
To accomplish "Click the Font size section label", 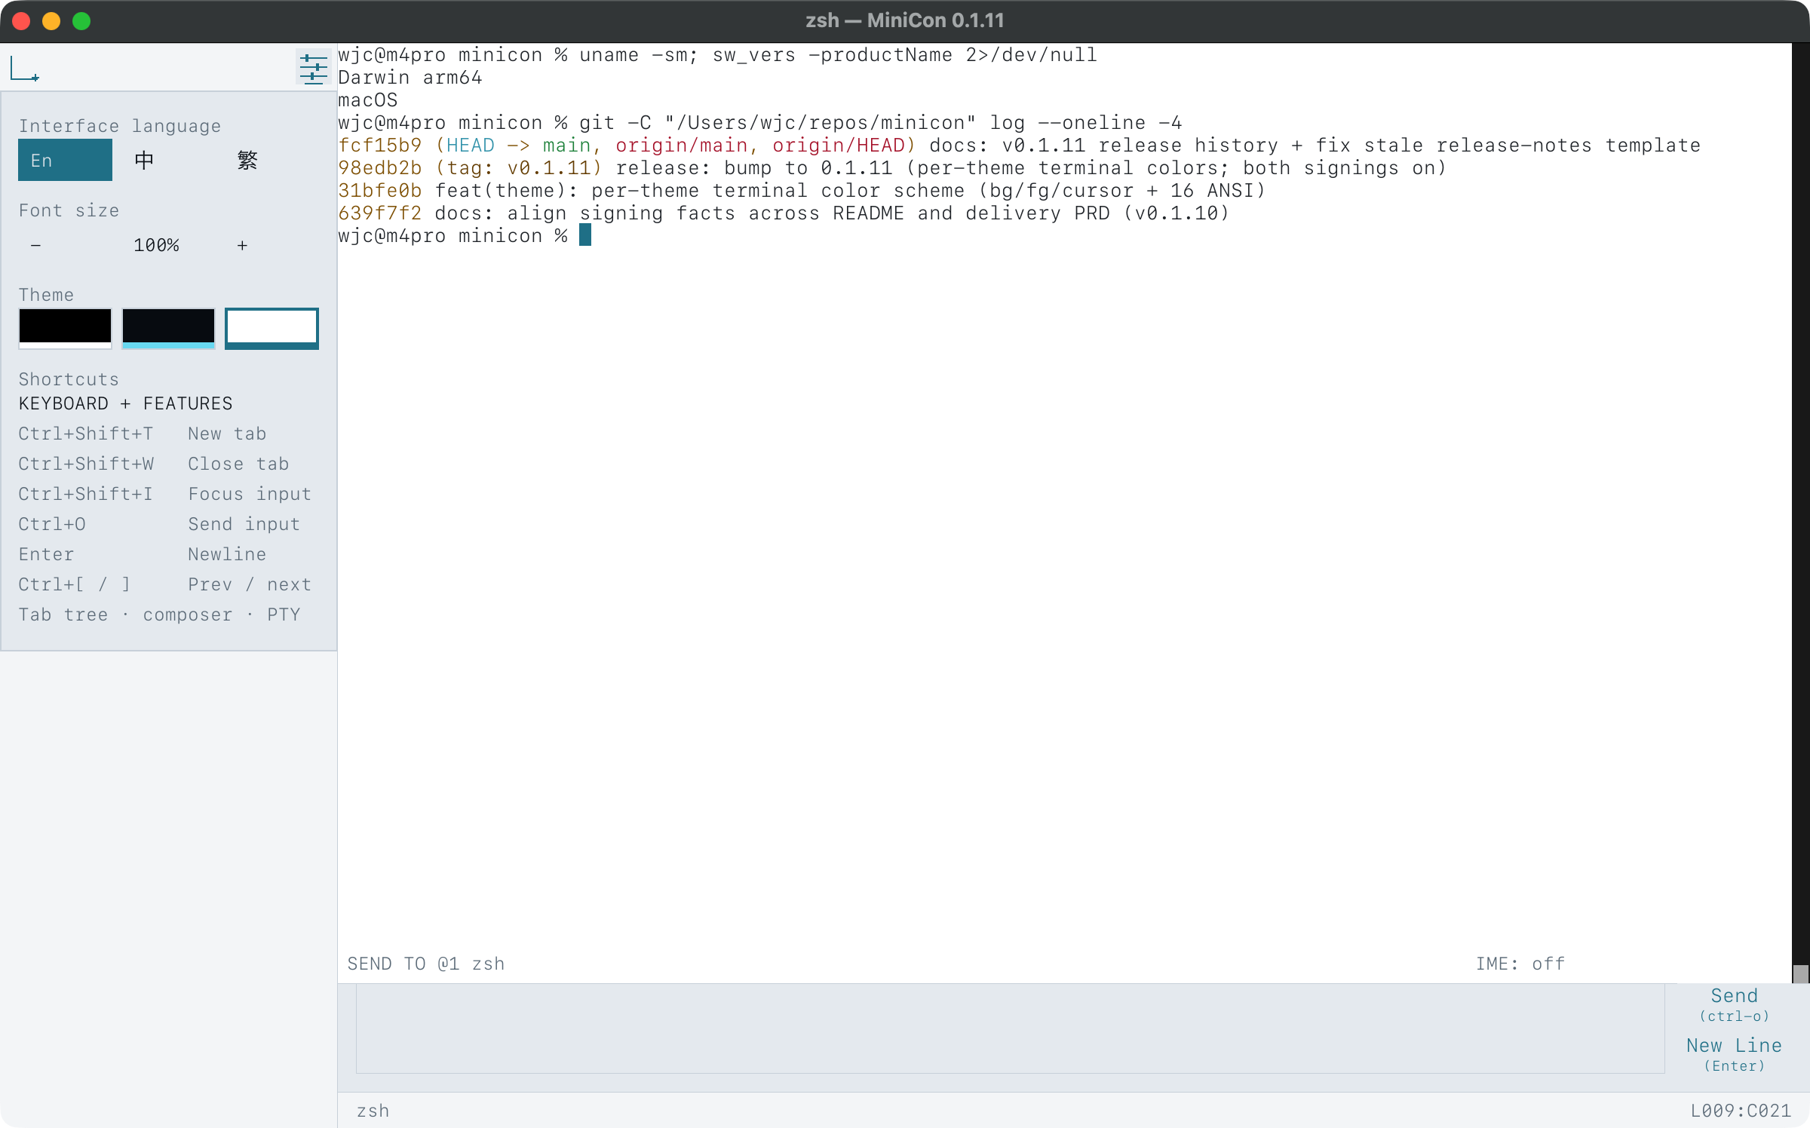I will pyautogui.click(x=69, y=210).
